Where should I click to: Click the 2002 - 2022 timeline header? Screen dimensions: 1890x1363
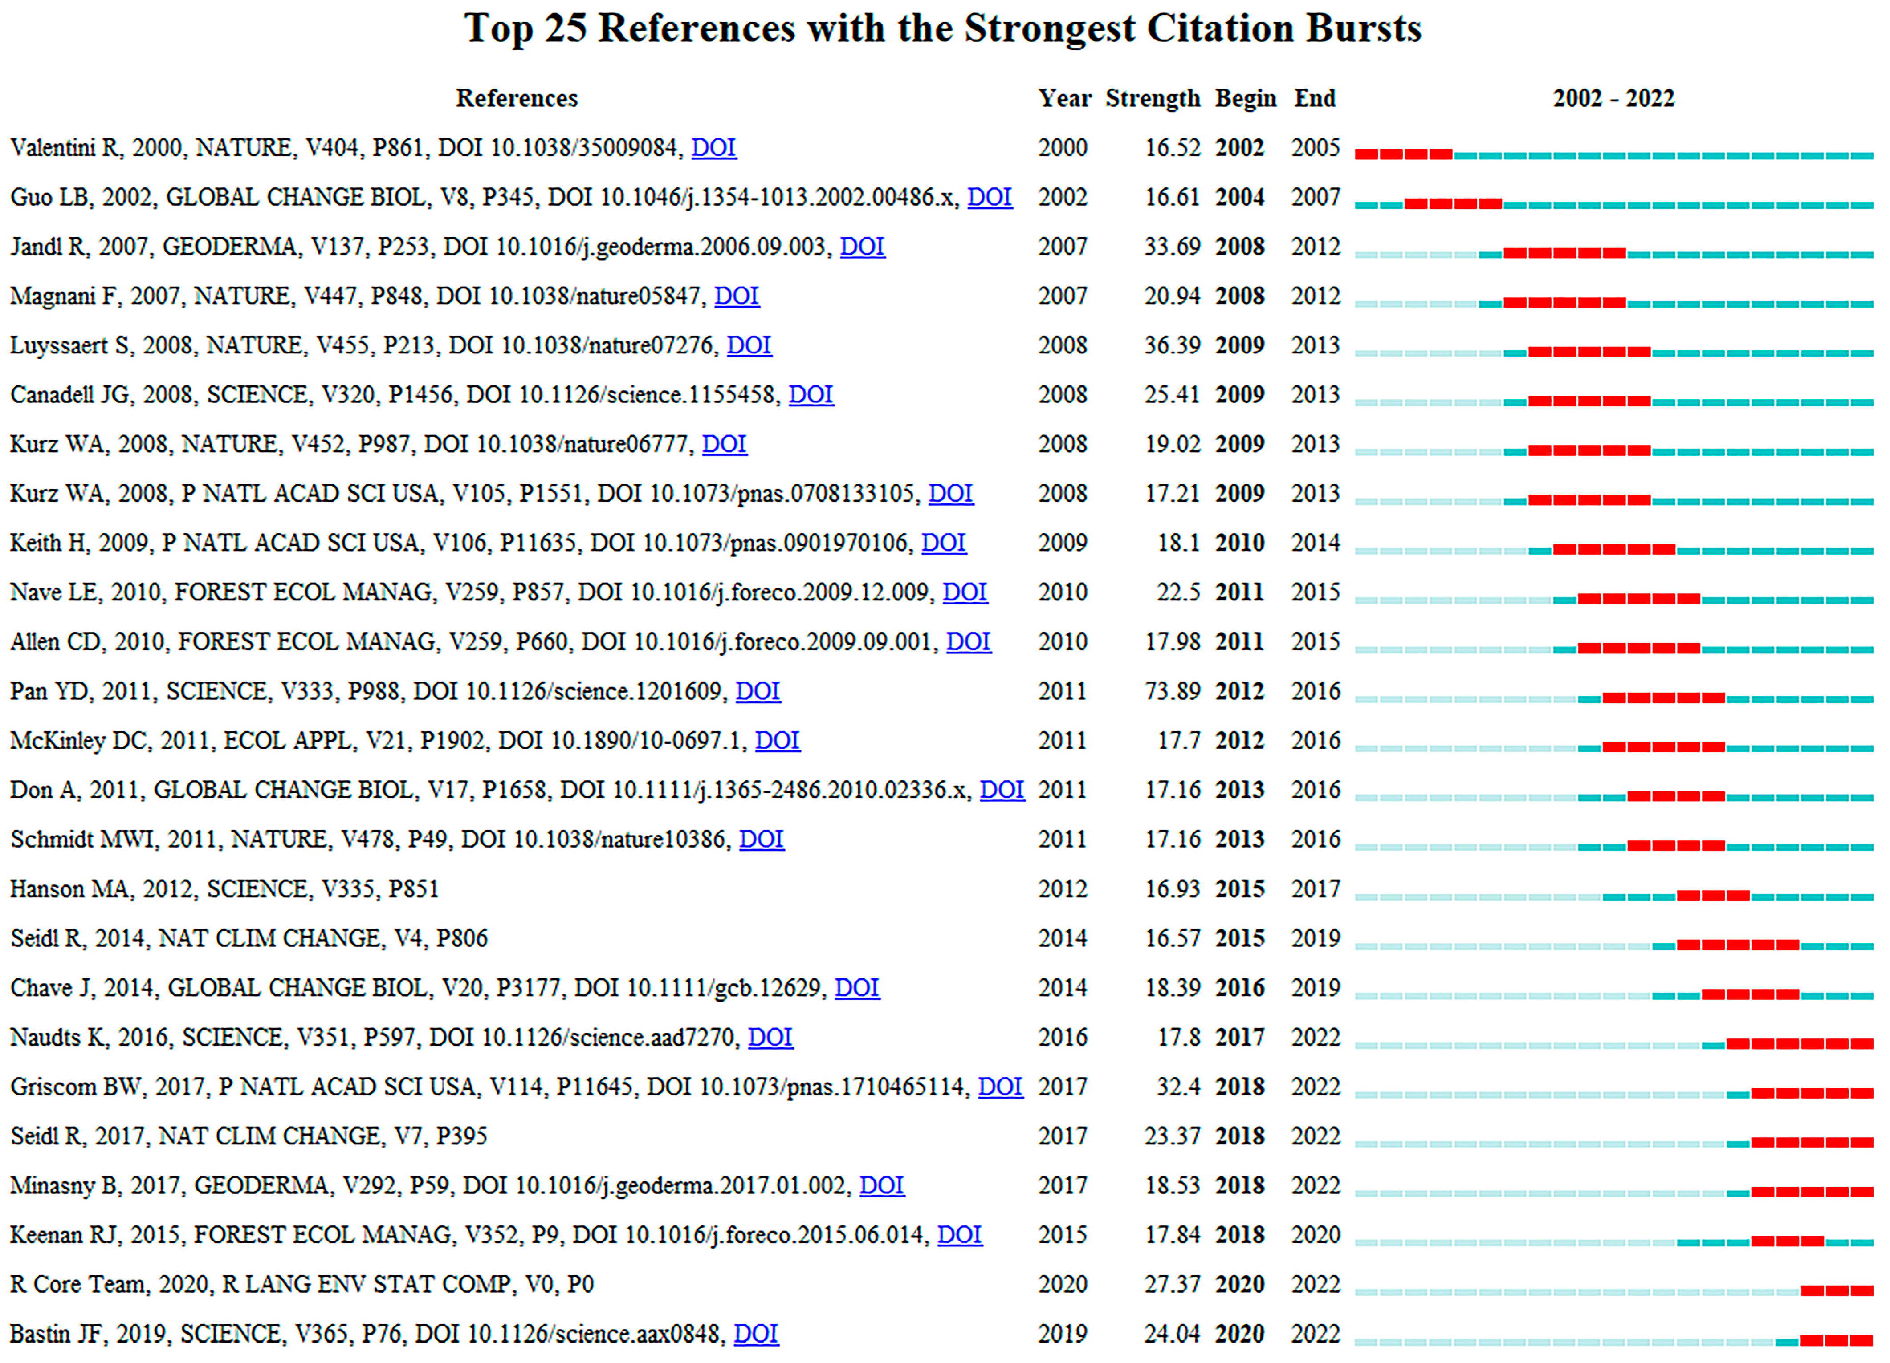tap(1613, 98)
